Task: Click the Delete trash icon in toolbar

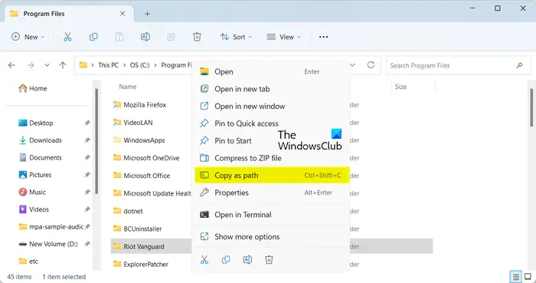Action: (x=197, y=37)
